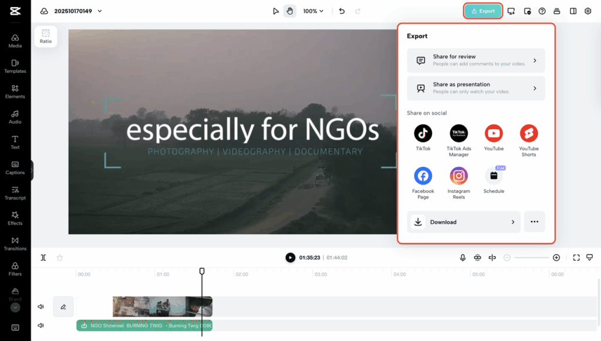The width and height of the screenshot is (601, 341).
Task: Select the YouTube Shorts share icon
Action: coord(528,134)
